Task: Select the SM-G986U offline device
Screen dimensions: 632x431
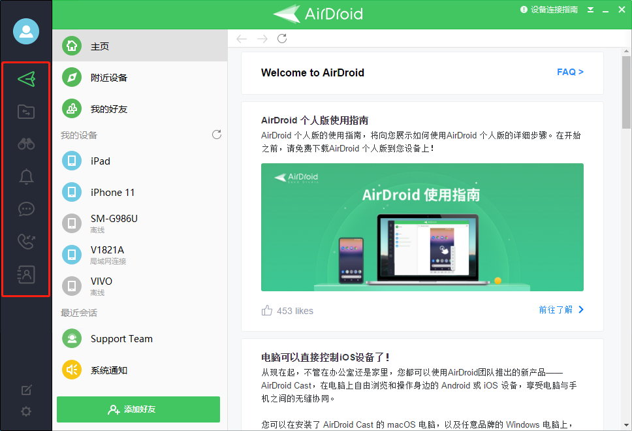Action: 140,223
